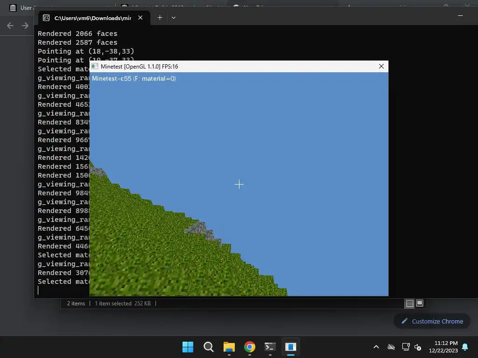Click terminal tab console icon
Image resolution: width=478 pixels, height=358 pixels.
point(46,18)
